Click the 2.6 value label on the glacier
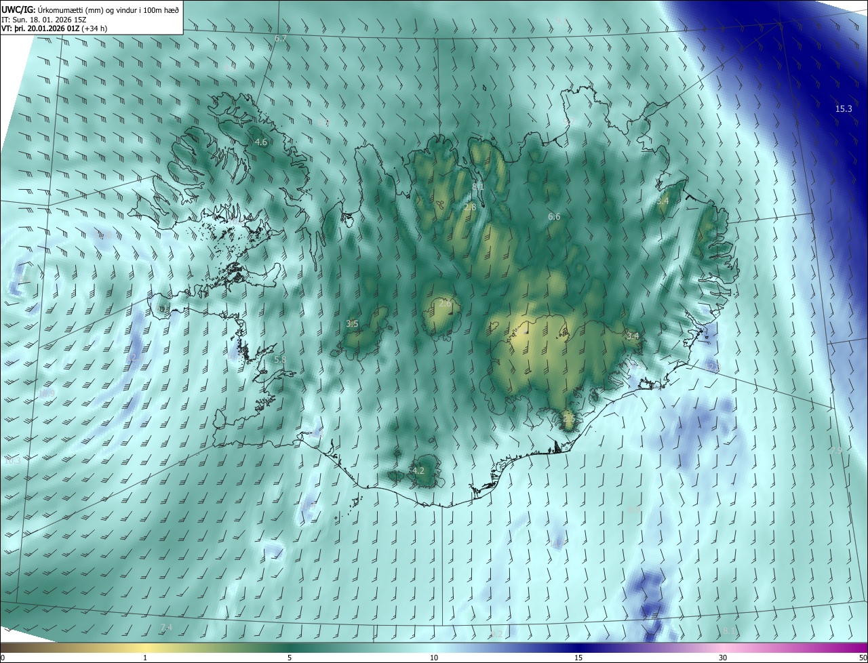The height and width of the screenshot is (663, 868). [x=445, y=304]
